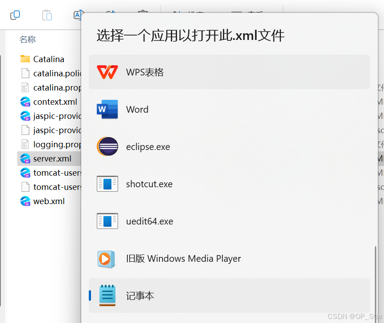Pick uedit64.exe from the app list
Image resolution: width=384 pixels, height=323 pixels.
pyautogui.click(x=230, y=221)
